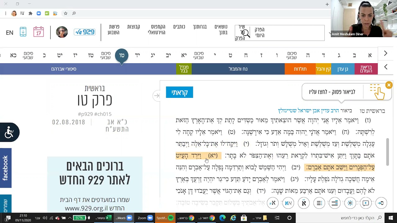Open the כותבים menu
397x223 pixels.
point(179,27)
